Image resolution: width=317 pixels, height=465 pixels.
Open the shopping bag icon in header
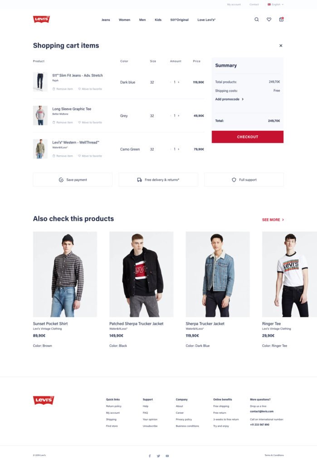pyautogui.click(x=281, y=19)
